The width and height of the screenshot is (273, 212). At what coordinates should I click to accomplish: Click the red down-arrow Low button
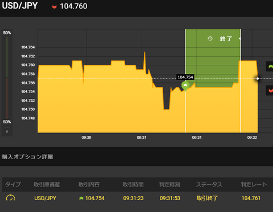point(270,90)
